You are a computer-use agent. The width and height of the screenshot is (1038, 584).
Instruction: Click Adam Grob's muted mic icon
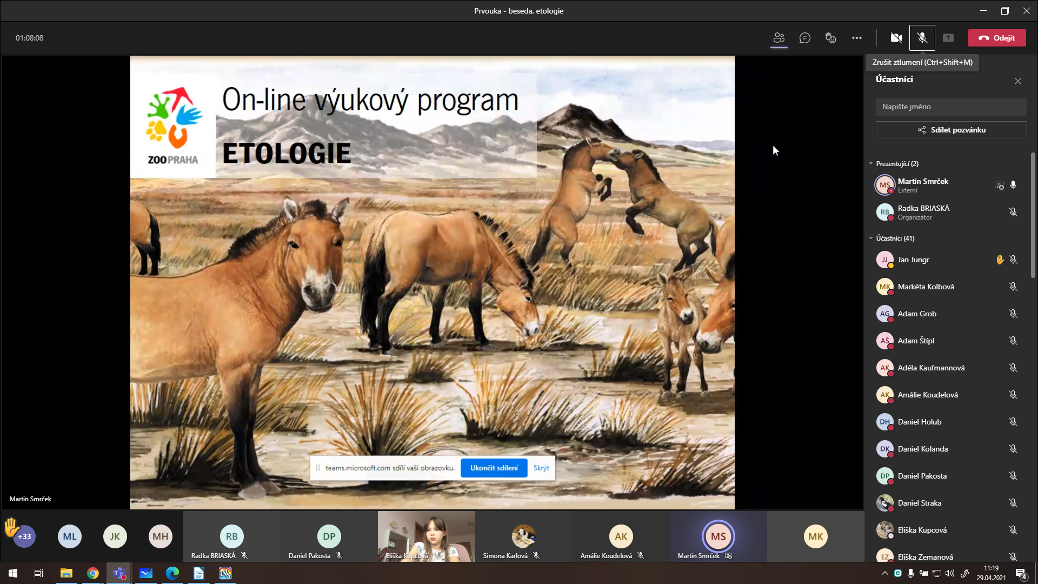coord(1013,314)
